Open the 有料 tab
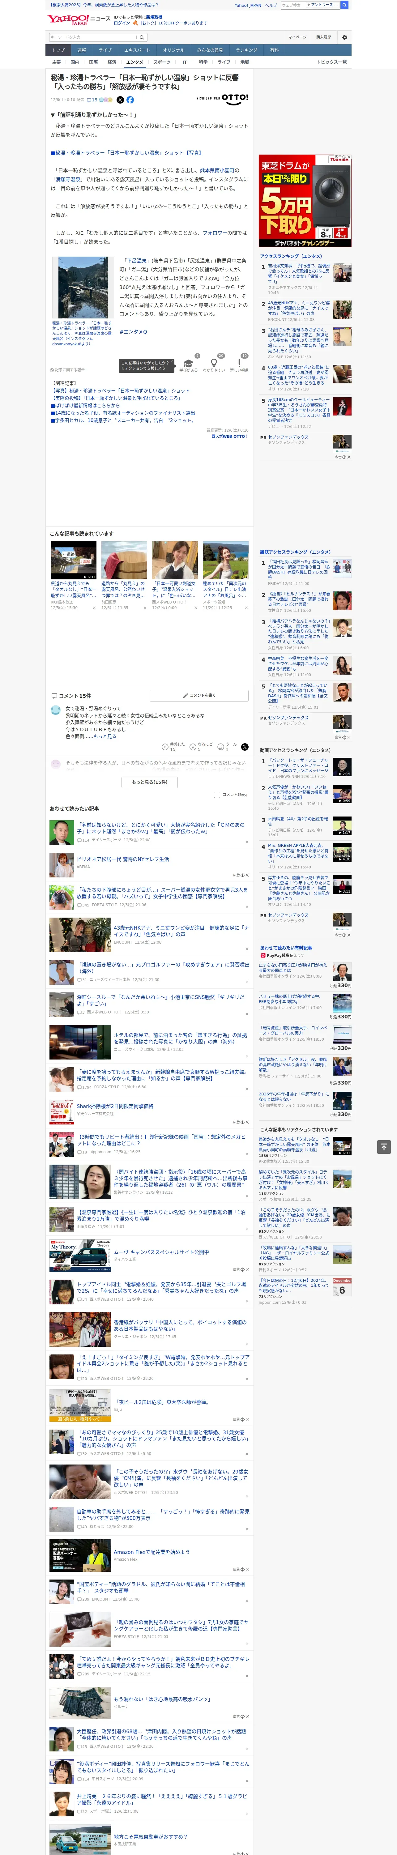397x1855 pixels. 274,50
